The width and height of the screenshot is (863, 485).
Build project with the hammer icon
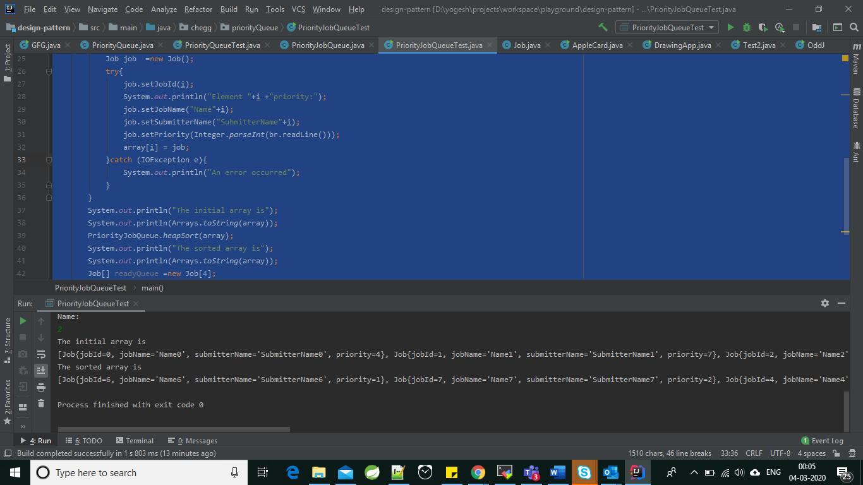pos(603,28)
